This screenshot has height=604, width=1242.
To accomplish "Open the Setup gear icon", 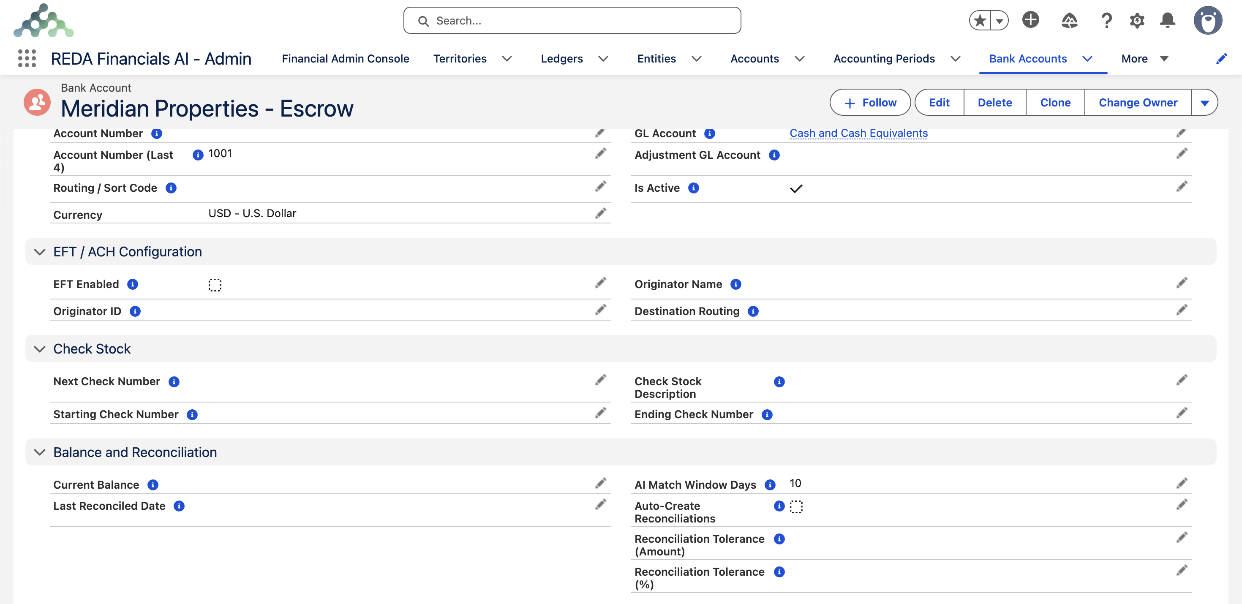I will click(1137, 21).
